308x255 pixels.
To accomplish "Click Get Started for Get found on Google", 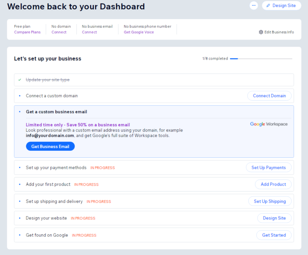I will coord(274,235).
